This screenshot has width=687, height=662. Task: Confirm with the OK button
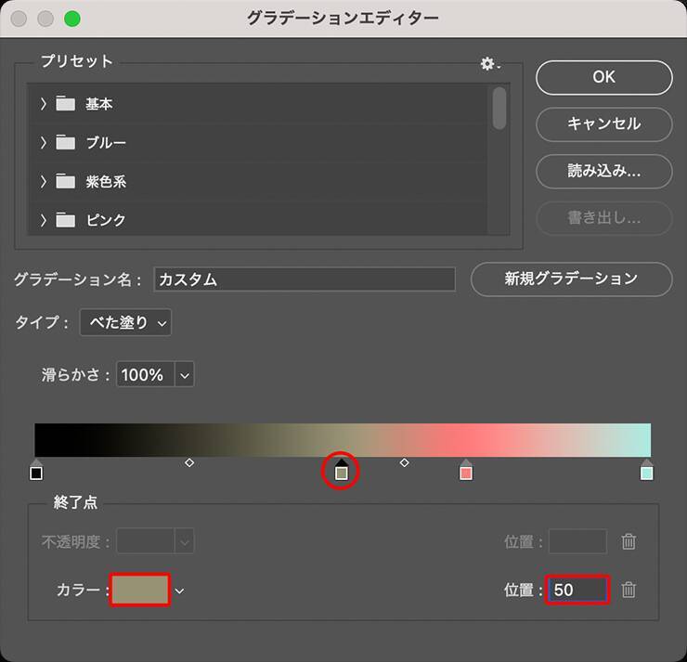pos(603,78)
